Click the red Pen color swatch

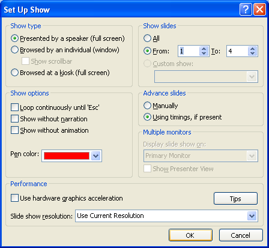pos(67,156)
